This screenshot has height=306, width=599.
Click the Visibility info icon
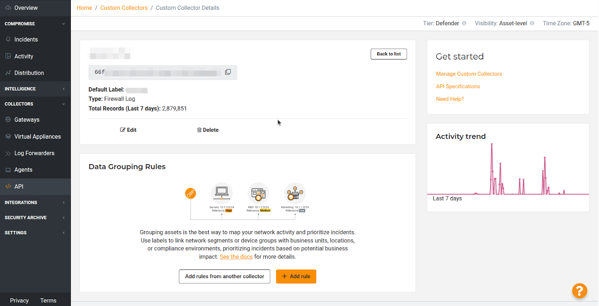(532, 23)
